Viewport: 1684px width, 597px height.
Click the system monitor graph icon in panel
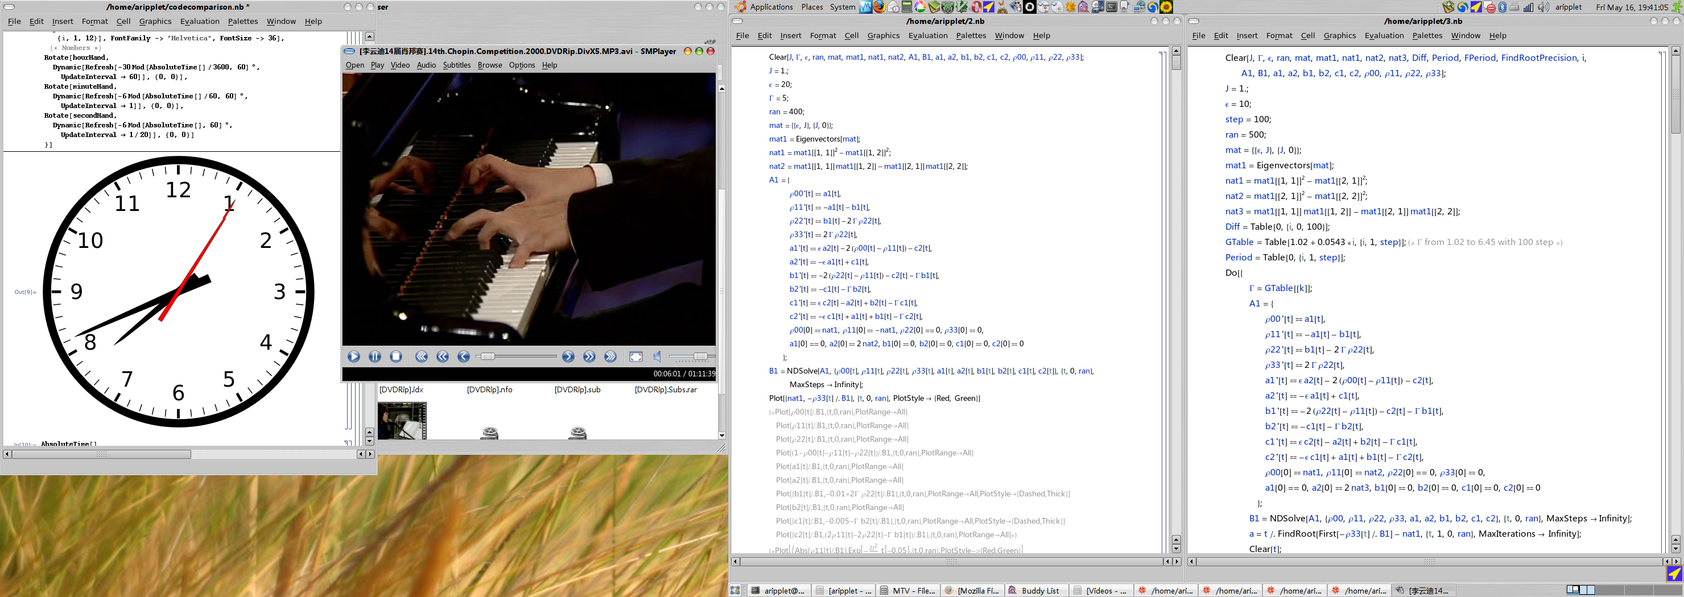click(865, 7)
